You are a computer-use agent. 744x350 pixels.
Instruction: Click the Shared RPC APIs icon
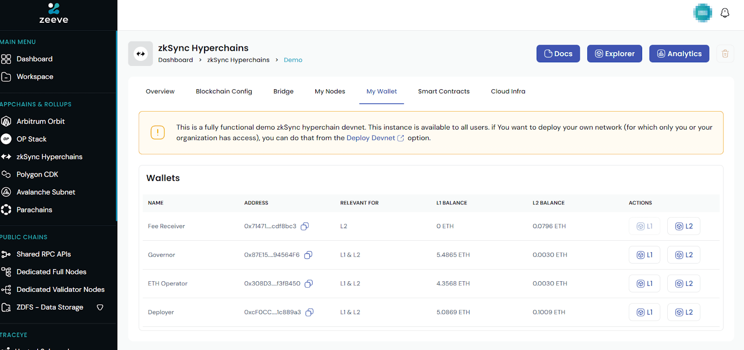tap(6, 254)
